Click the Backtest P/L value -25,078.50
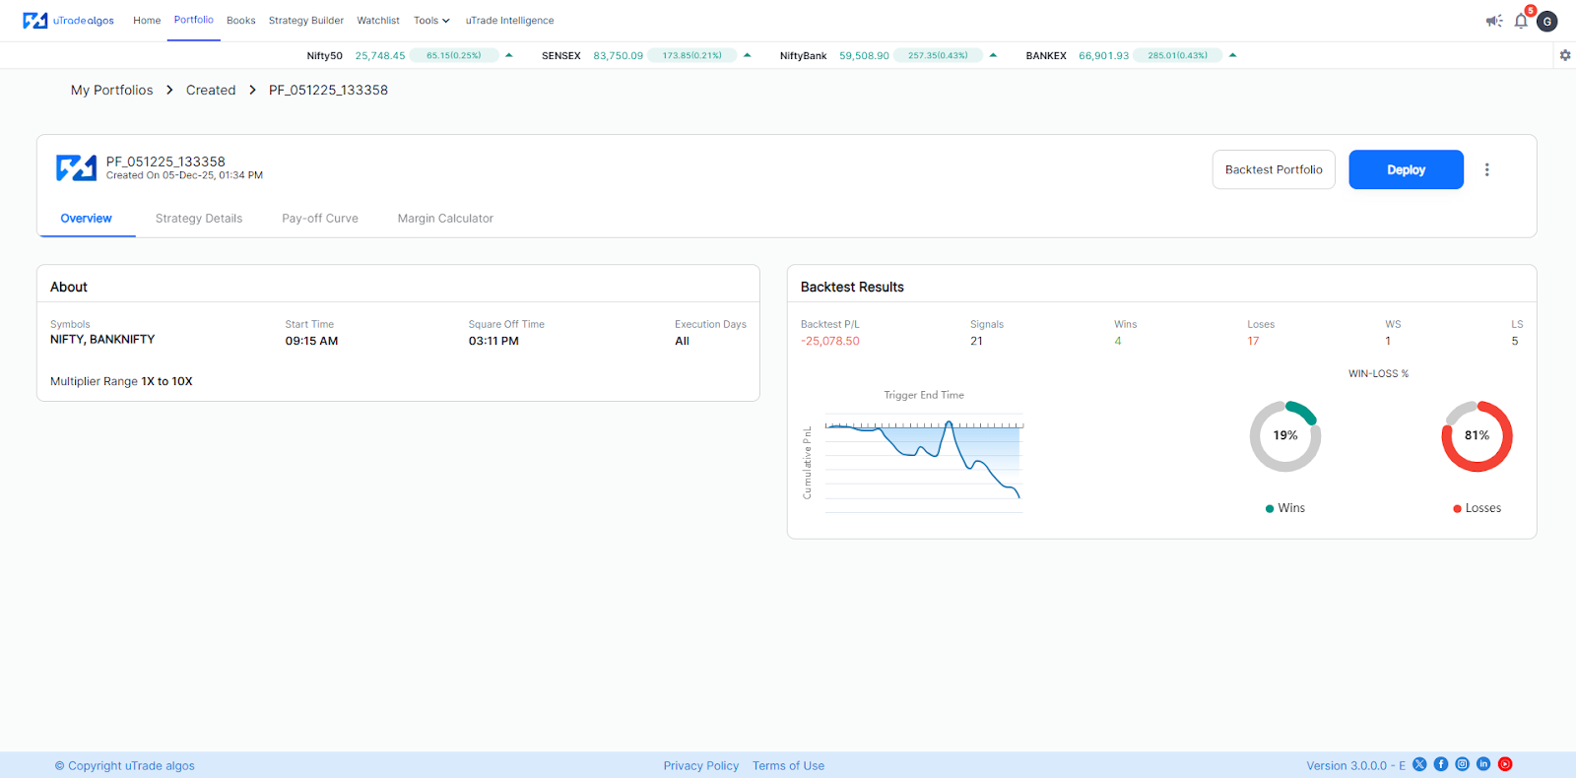1576x778 pixels. tap(829, 341)
